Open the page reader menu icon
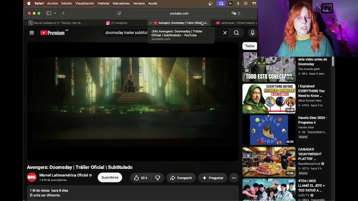Screen dimensions: 358x201 tap(119, 13)
